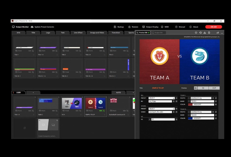Toggle AUTO mode in the user panel
This screenshot has width=231, height=157.
point(119,92)
